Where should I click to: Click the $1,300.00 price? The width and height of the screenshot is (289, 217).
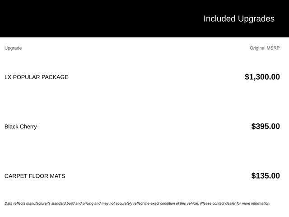pyautogui.click(x=262, y=77)
